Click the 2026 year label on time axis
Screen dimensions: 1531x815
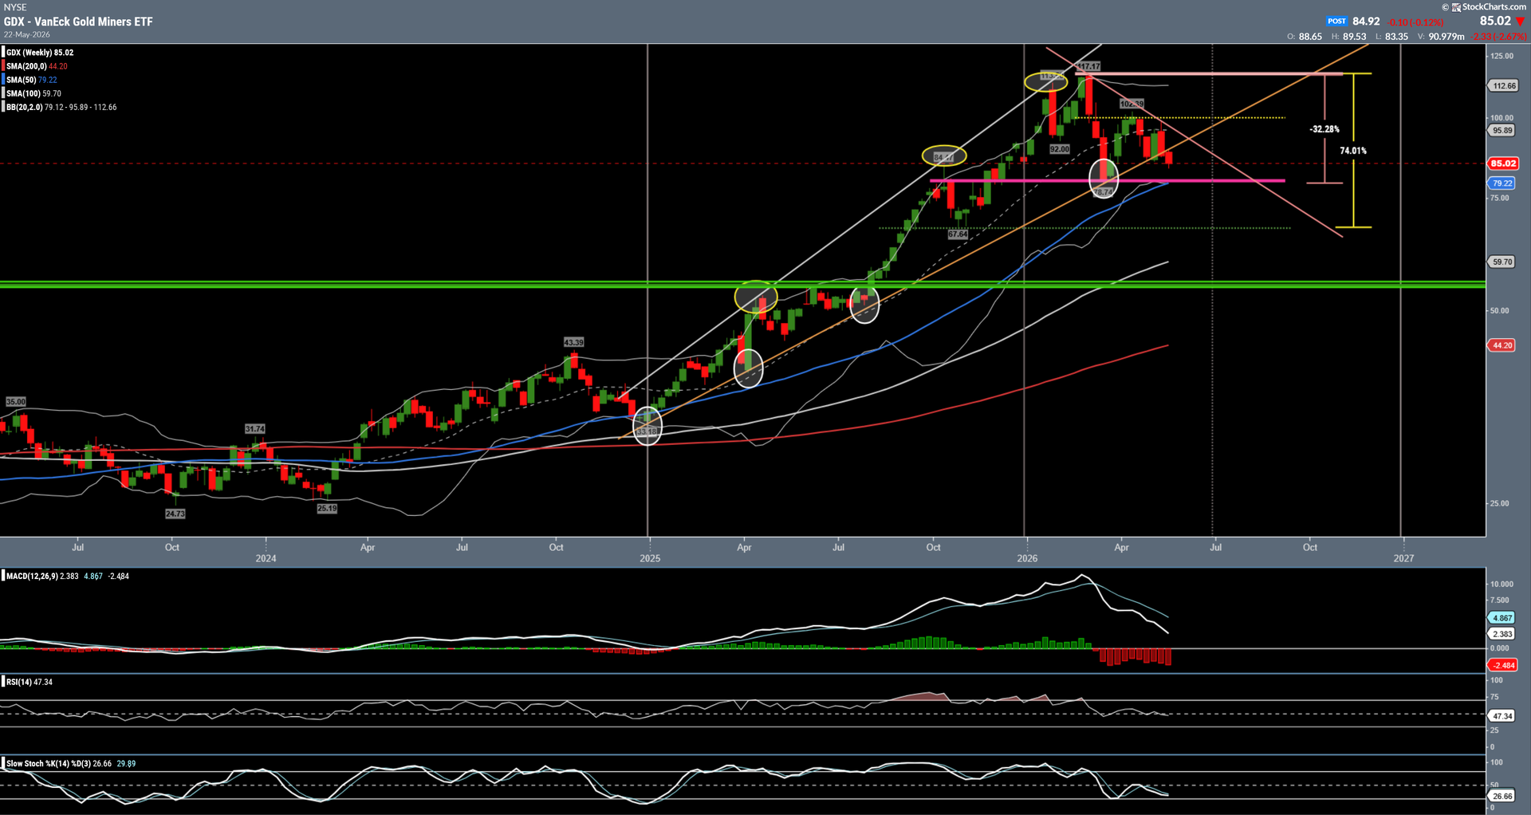(x=1027, y=558)
